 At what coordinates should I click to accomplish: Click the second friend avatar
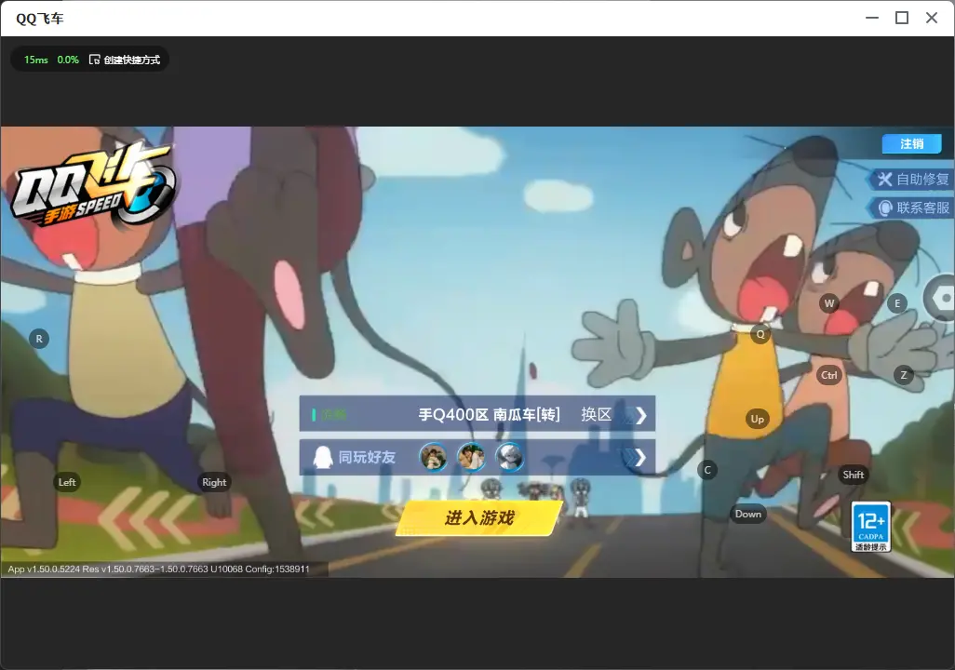click(471, 457)
